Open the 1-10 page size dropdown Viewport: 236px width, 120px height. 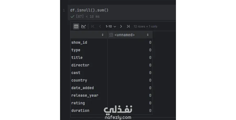(x=111, y=26)
